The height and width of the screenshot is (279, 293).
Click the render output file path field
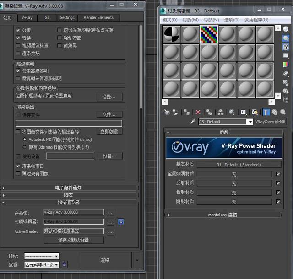click(x=69, y=123)
